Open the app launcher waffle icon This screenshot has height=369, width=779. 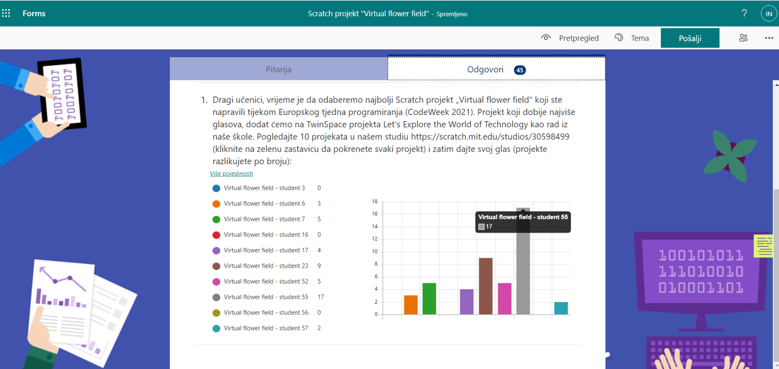coord(6,13)
